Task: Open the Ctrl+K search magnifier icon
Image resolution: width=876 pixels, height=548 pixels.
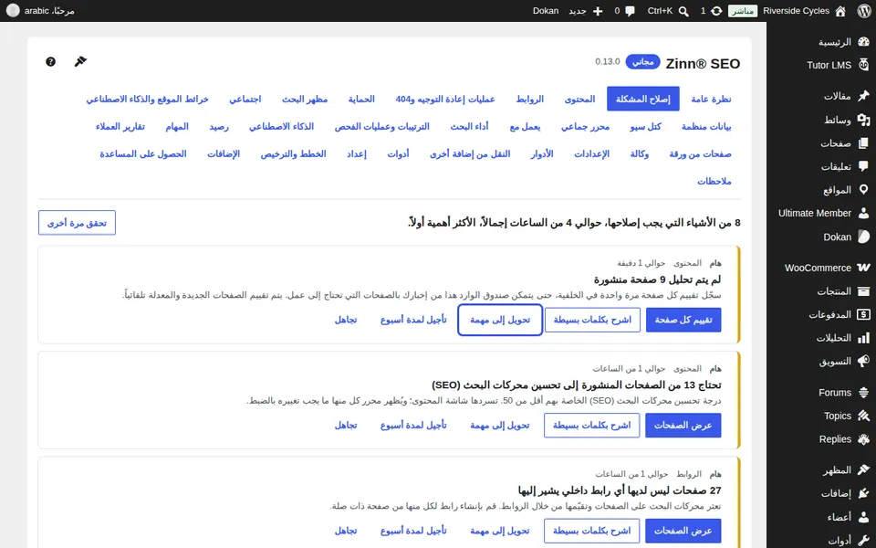Action: coord(683,11)
